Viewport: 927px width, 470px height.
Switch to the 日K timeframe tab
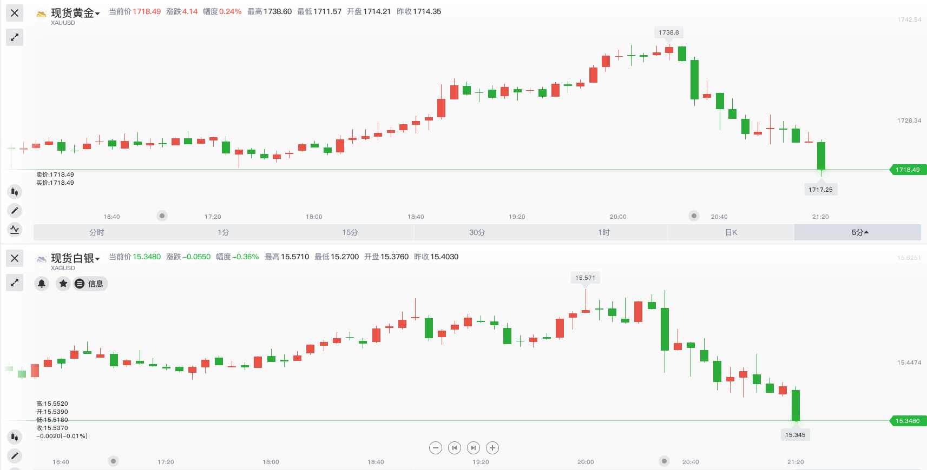(731, 232)
